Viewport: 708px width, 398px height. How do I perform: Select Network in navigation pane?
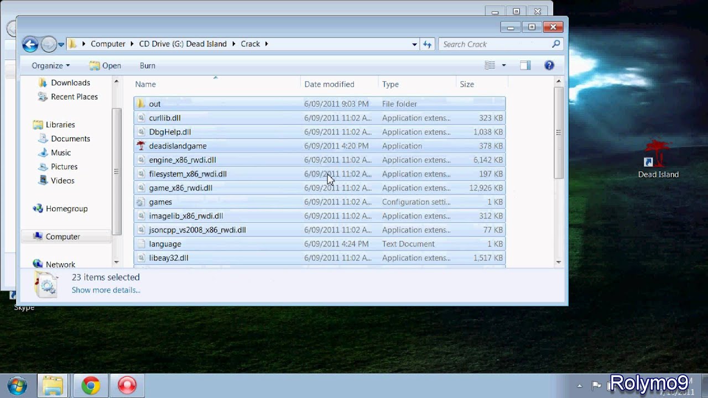pos(60,264)
